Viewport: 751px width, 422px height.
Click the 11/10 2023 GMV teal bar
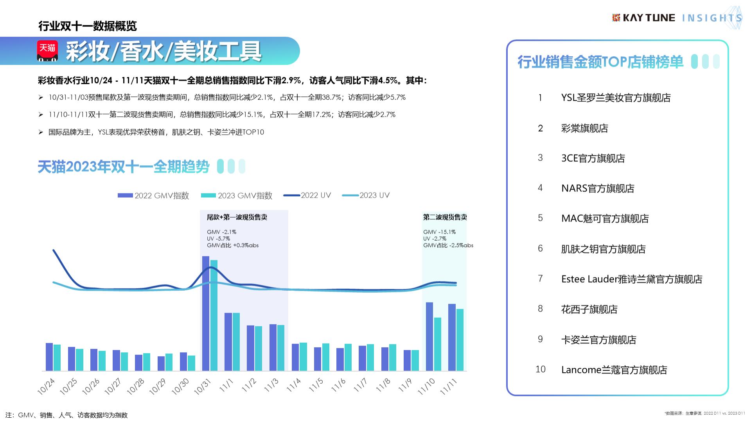(438, 344)
